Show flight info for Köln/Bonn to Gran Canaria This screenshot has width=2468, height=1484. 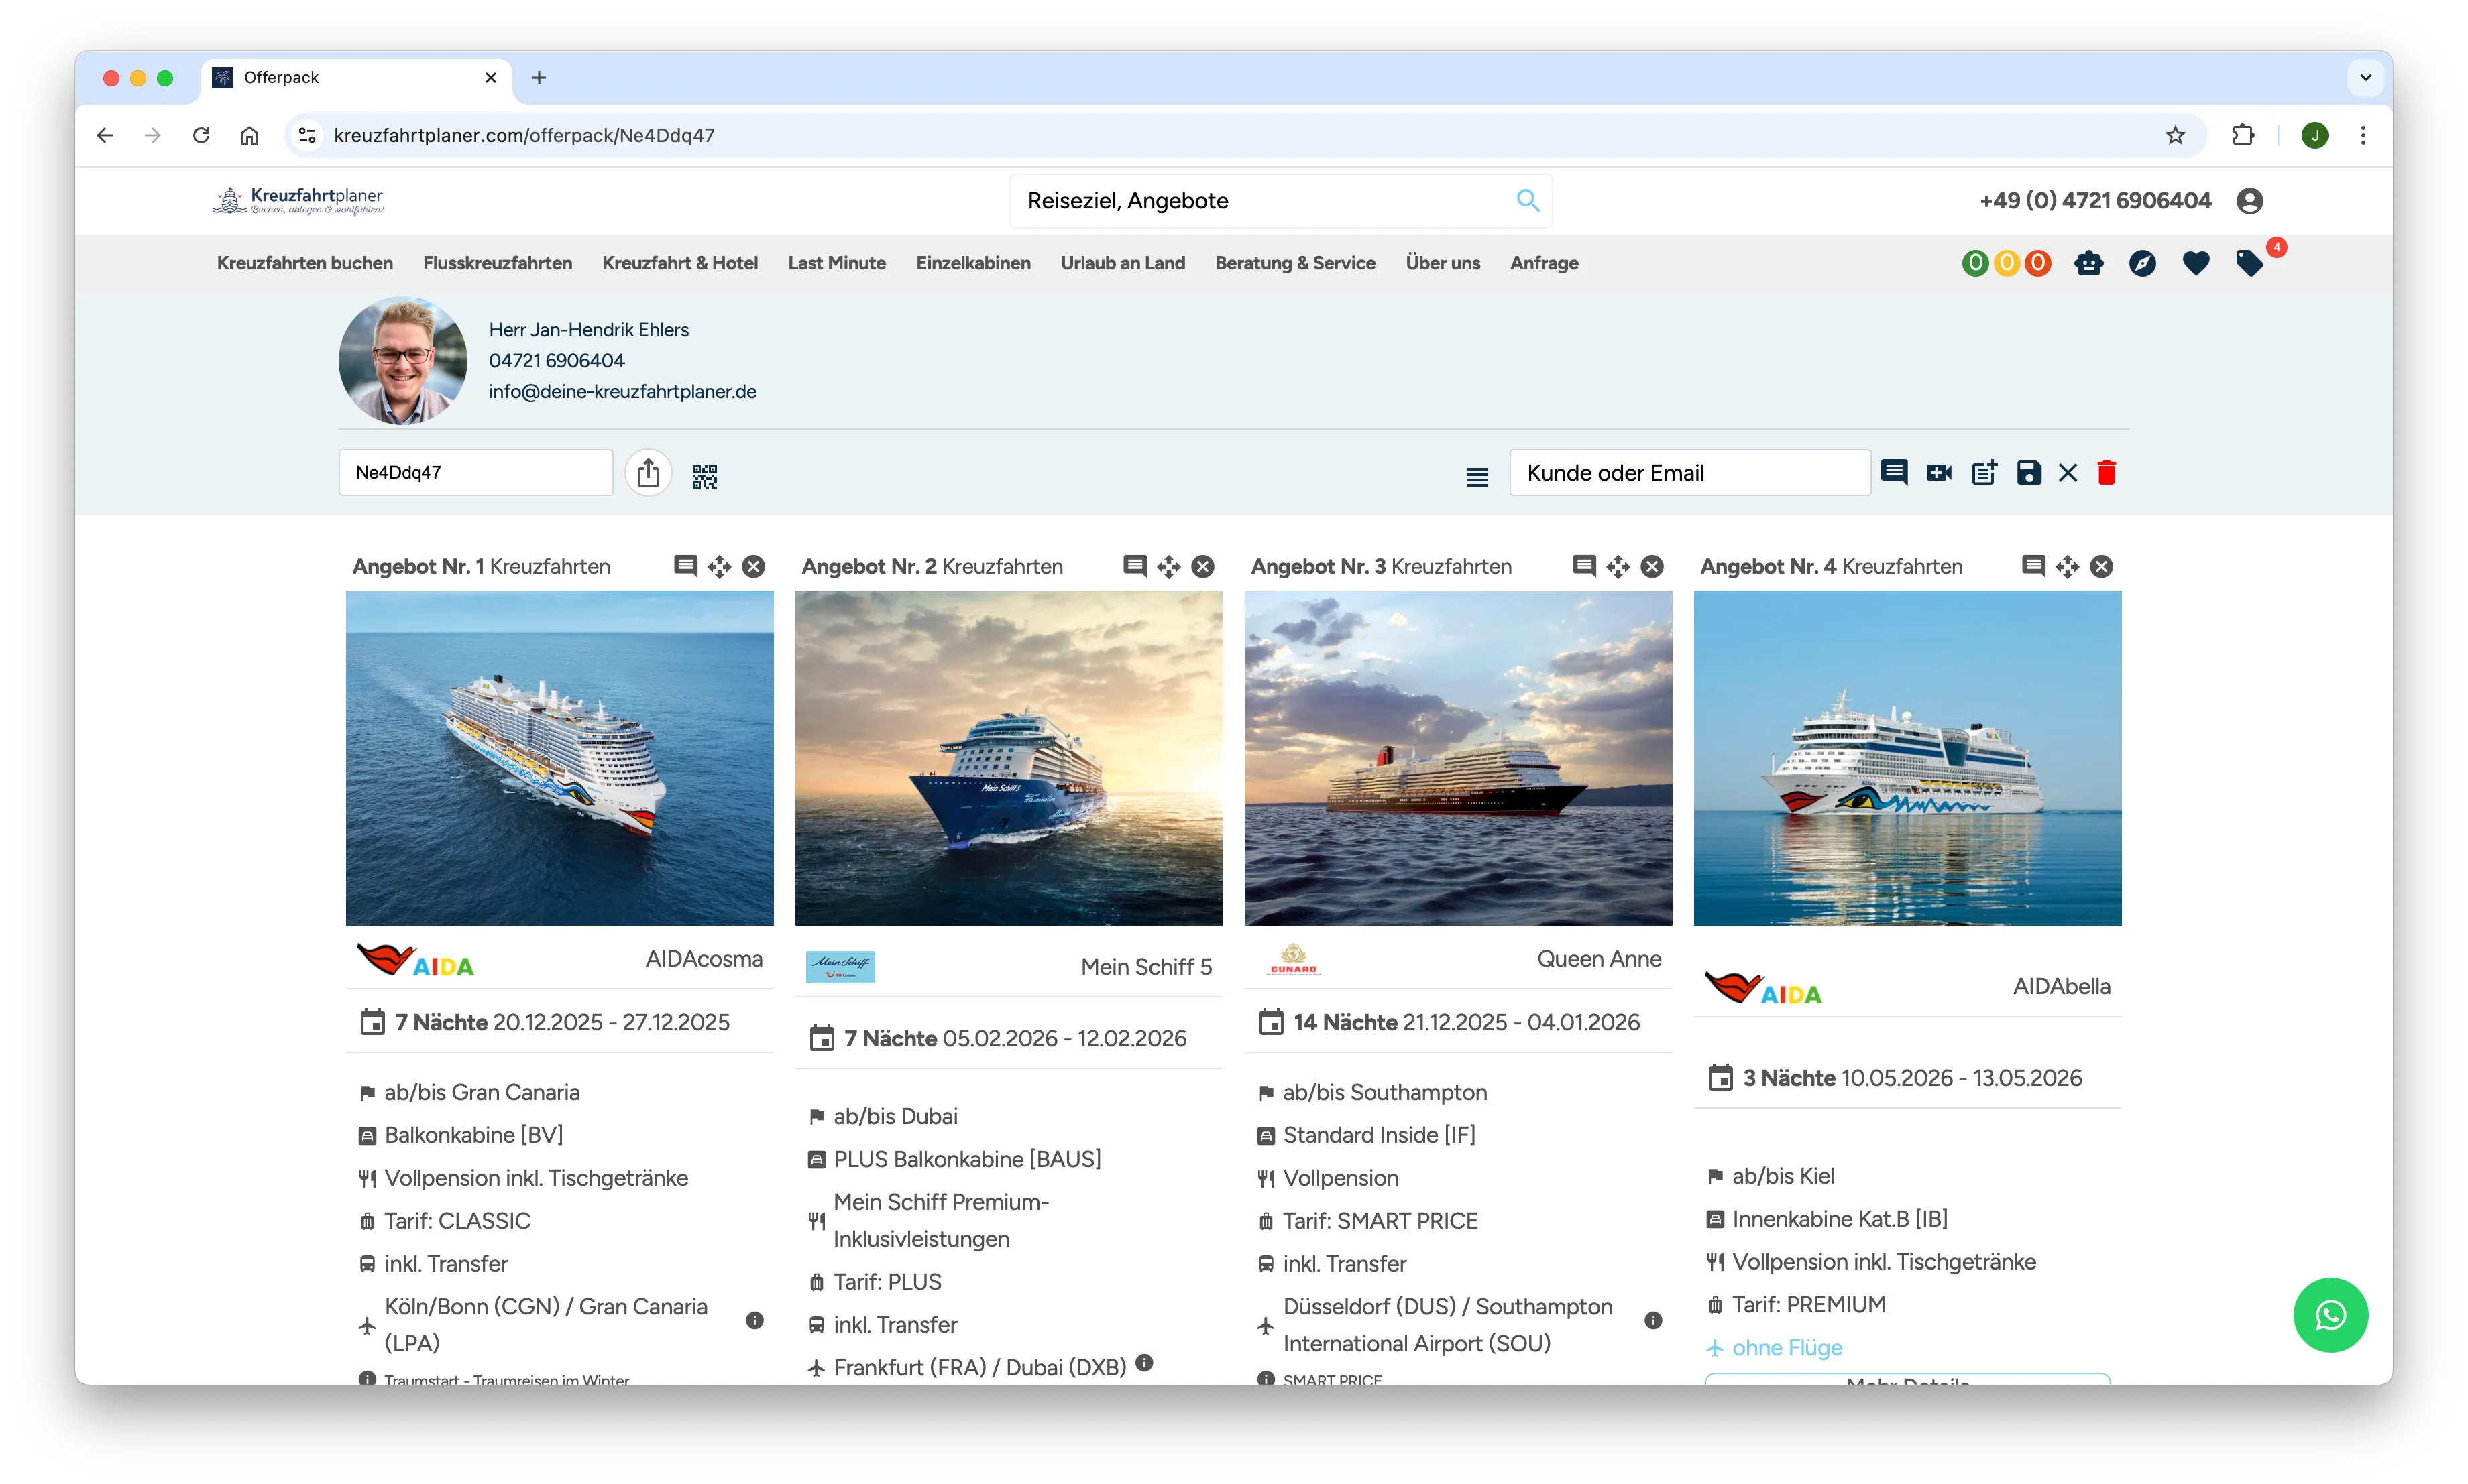(x=754, y=1321)
